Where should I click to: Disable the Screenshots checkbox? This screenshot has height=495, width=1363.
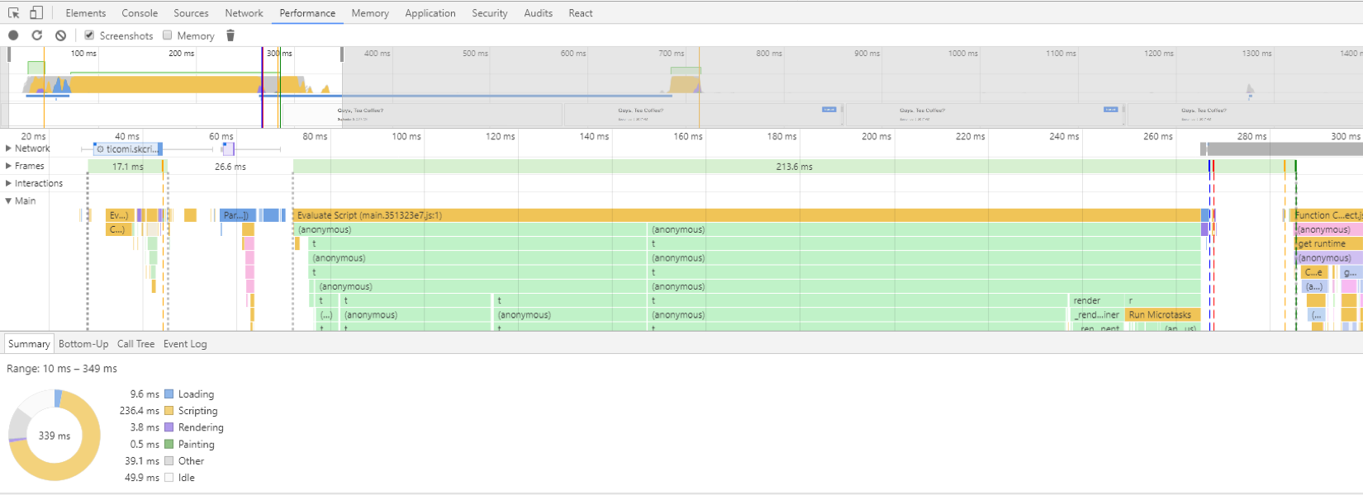click(x=89, y=35)
